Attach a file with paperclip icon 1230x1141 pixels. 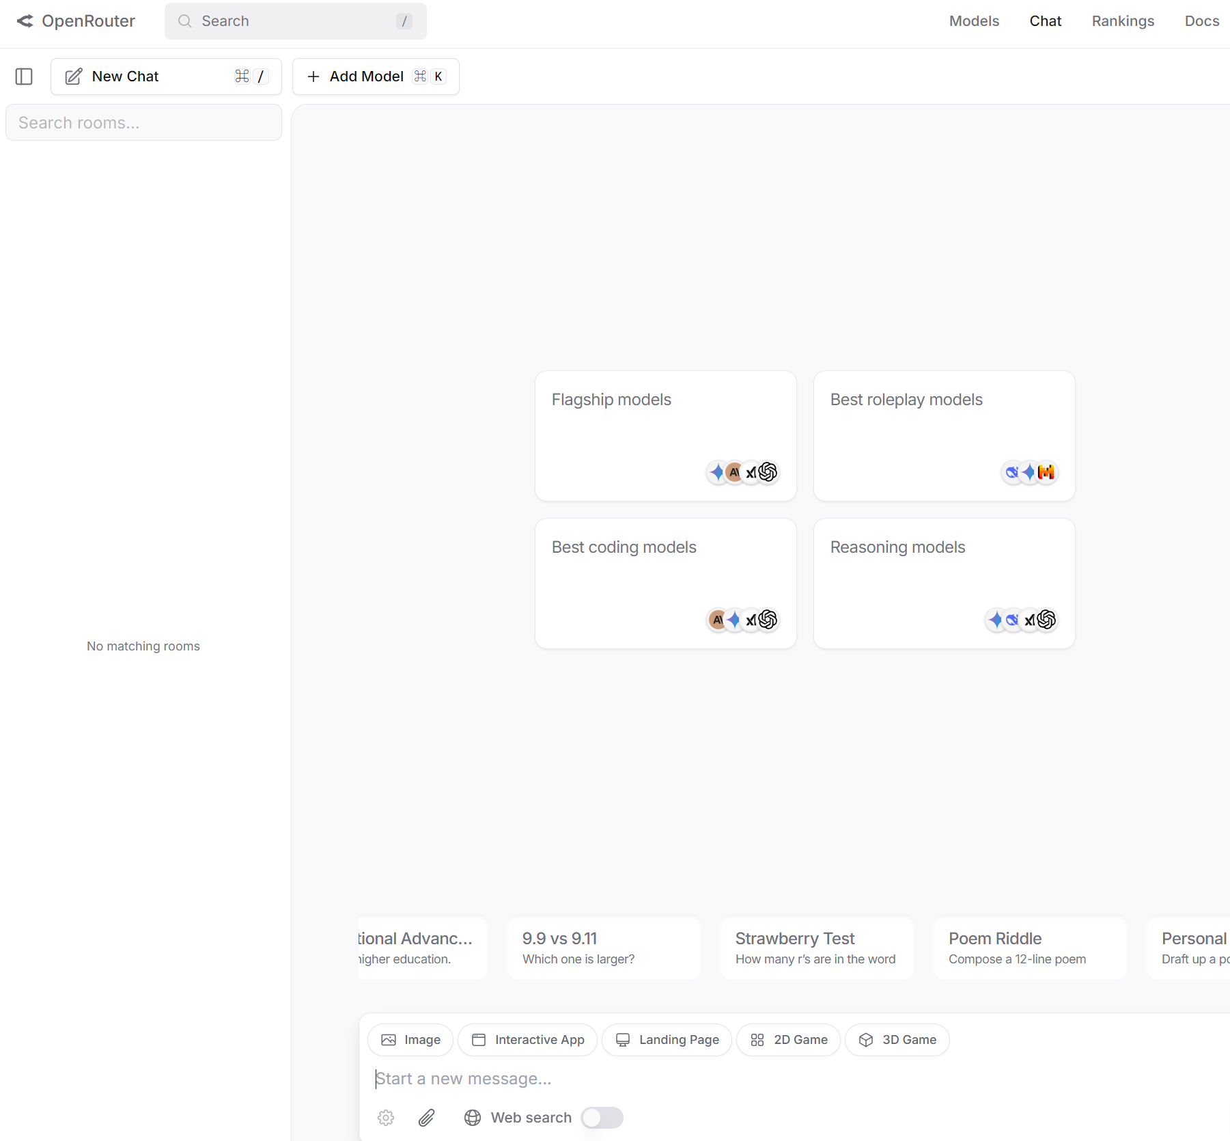[427, 1118]
